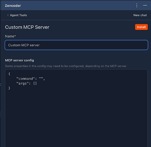
Task: Click the "Custom MCP server" text in Name field
Action: [24, 45]
